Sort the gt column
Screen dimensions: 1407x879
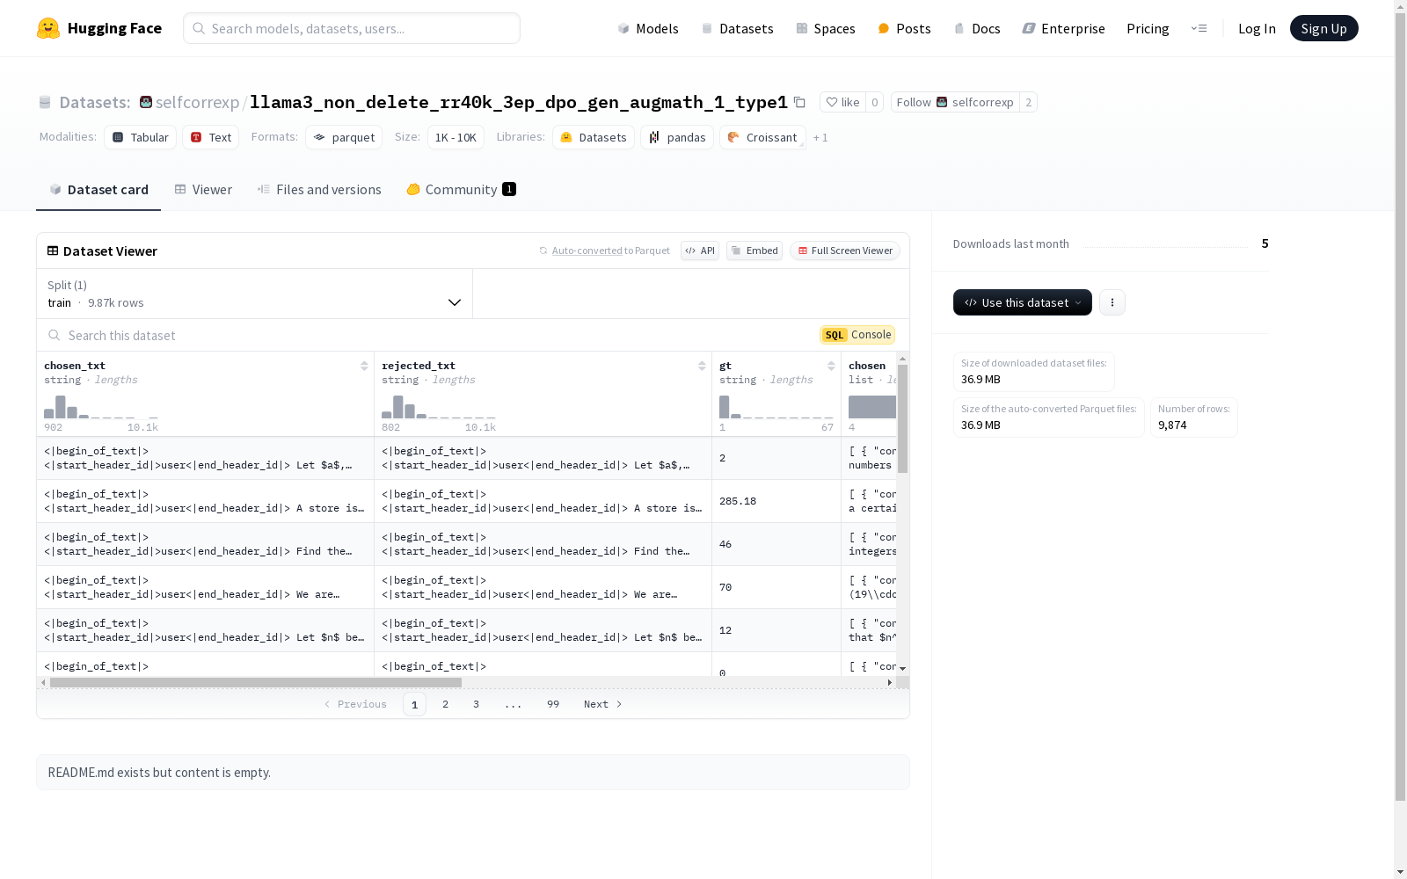point(831,366)
